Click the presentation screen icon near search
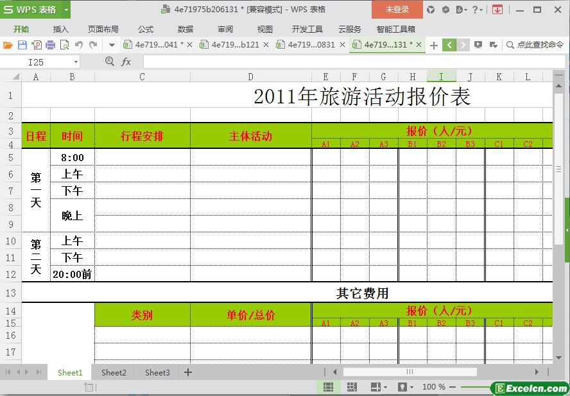The width and height of the screenshot is (570, 396). tap(478, 45)
